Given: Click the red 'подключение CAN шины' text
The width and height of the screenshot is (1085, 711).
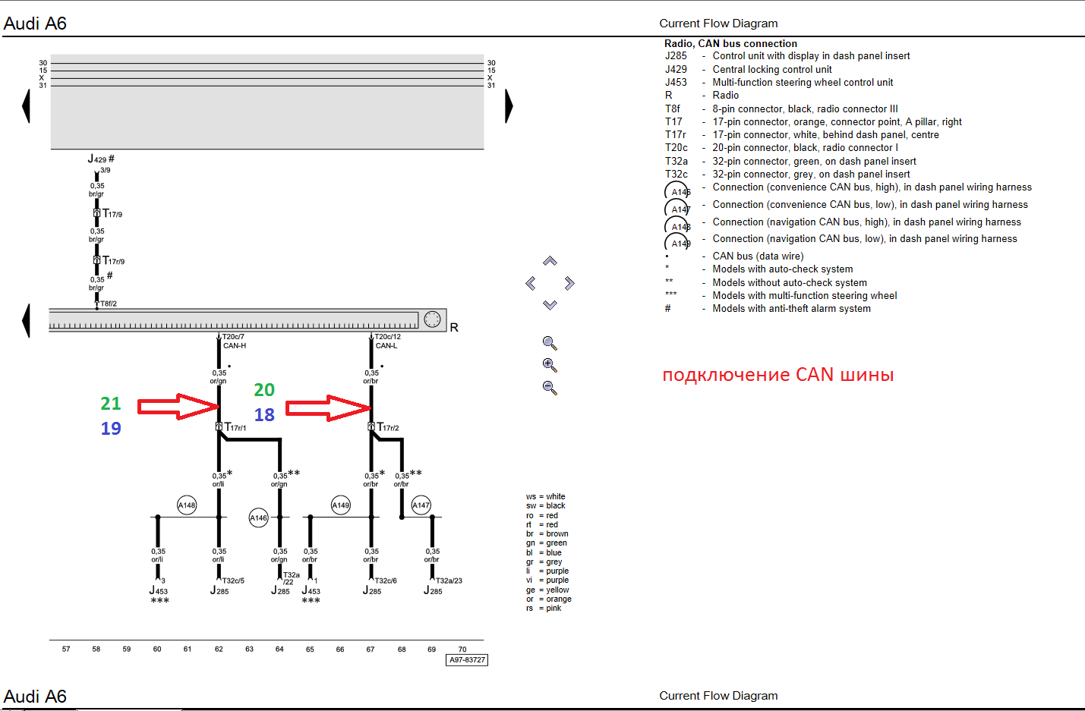Looking at the screenshot, I should pos(778,374).
